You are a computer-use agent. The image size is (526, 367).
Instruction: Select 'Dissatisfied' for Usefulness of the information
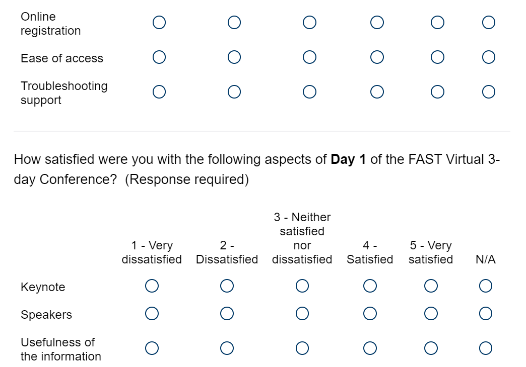click(x=227, y=348)
